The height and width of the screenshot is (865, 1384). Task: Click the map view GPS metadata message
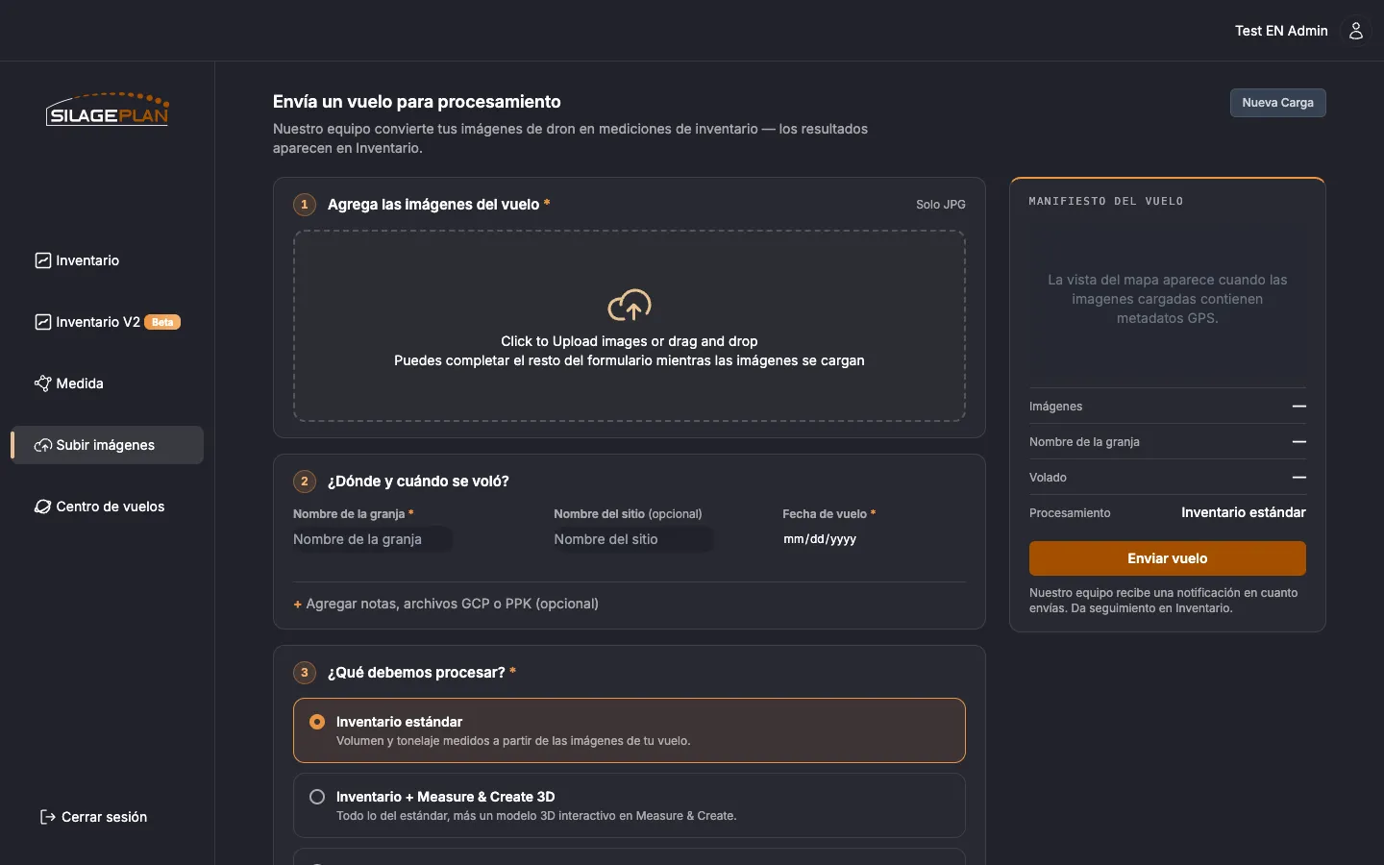pos(1168,299)
